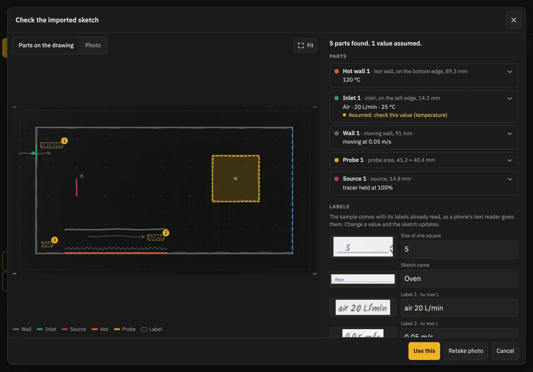Screen dimensions: 533x372
Task: Click Use this button
Action: (x=424, y=351)
